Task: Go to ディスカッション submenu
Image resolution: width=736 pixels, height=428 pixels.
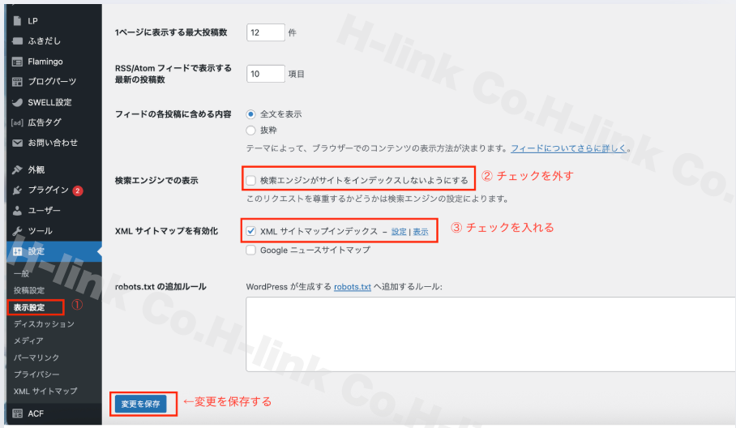Action: (x=44, y=323)
